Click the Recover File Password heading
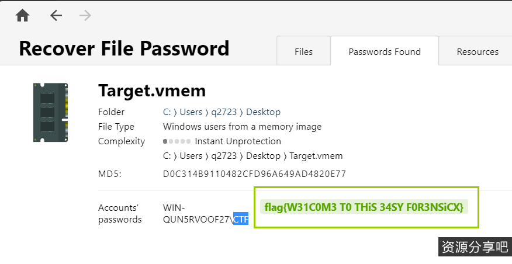Screen dimensions: 512x264 point(124,48)
